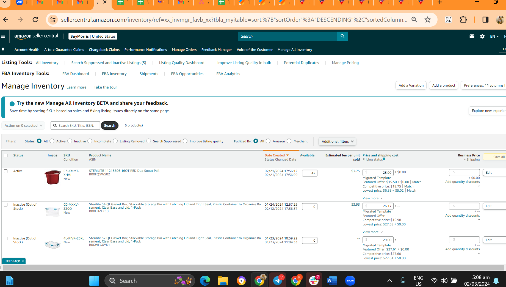Viewport: 506px width, 287px height.
Task: Select the Search Suppressed status radio button
Action: point(149,141)
